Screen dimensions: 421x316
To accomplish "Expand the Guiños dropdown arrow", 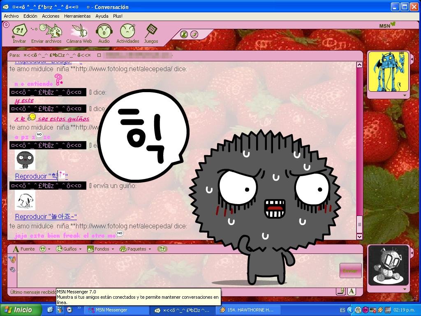I will (x=80, y=249).
